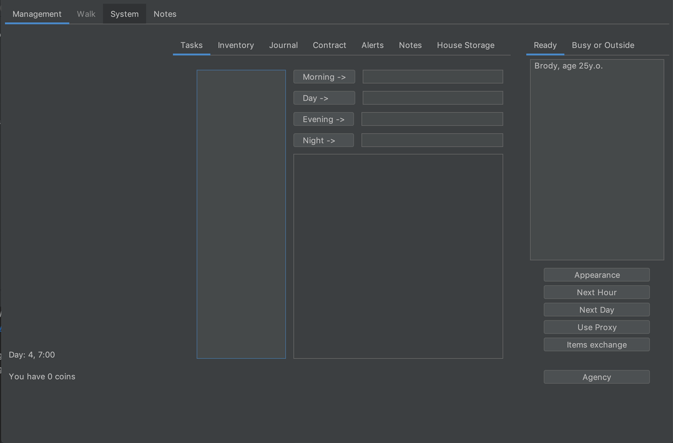Open the Notes tab at the top
The height and width of the screenshot is (443, 673).
(x=164, y=14)
